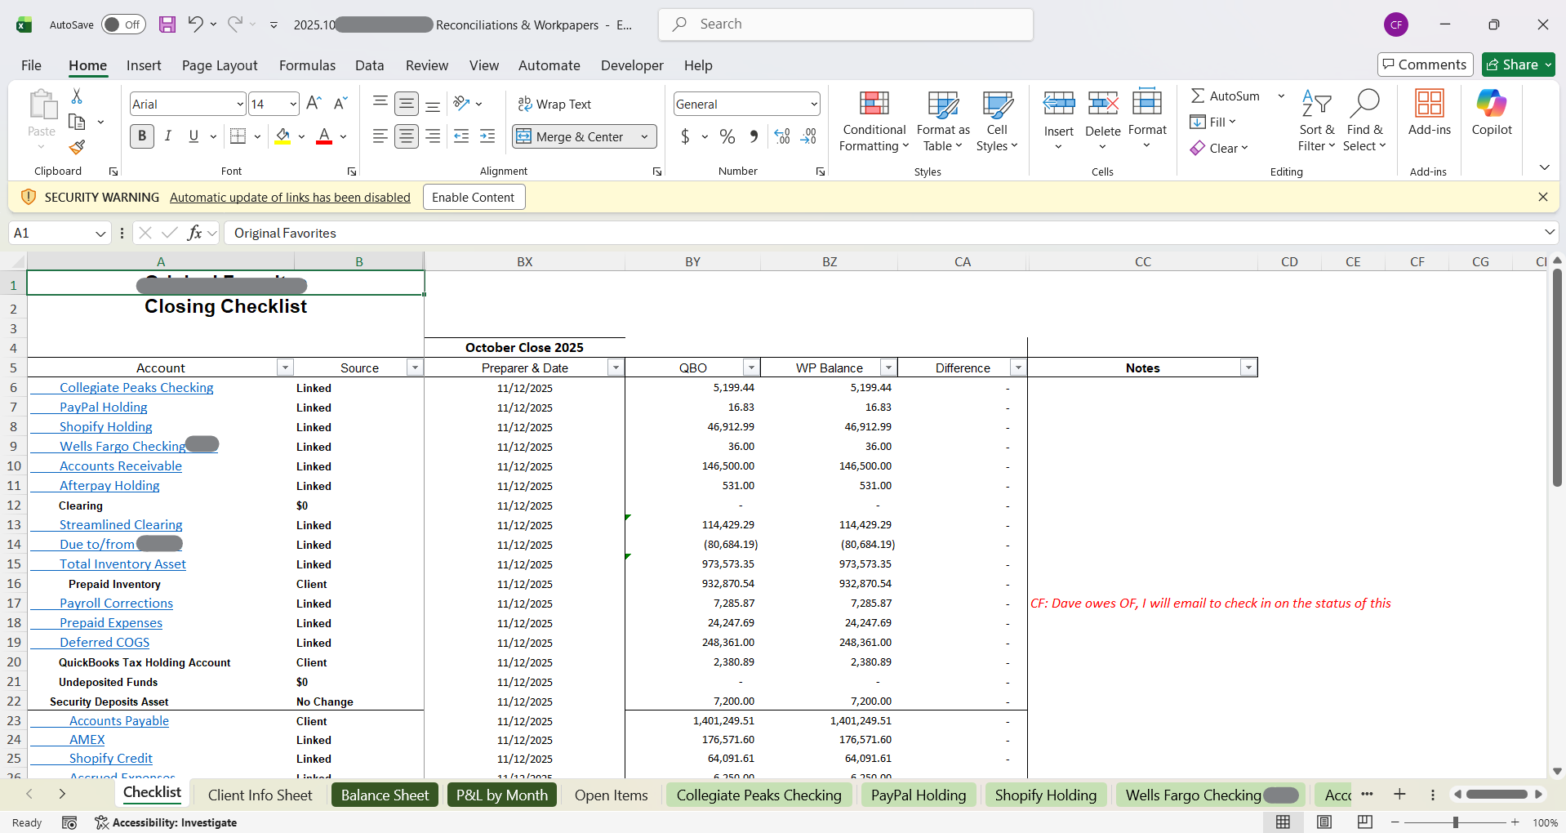
Task: Toggle Wrap Text for the cell
Action: pyautogui.click(x=554, y=104)
